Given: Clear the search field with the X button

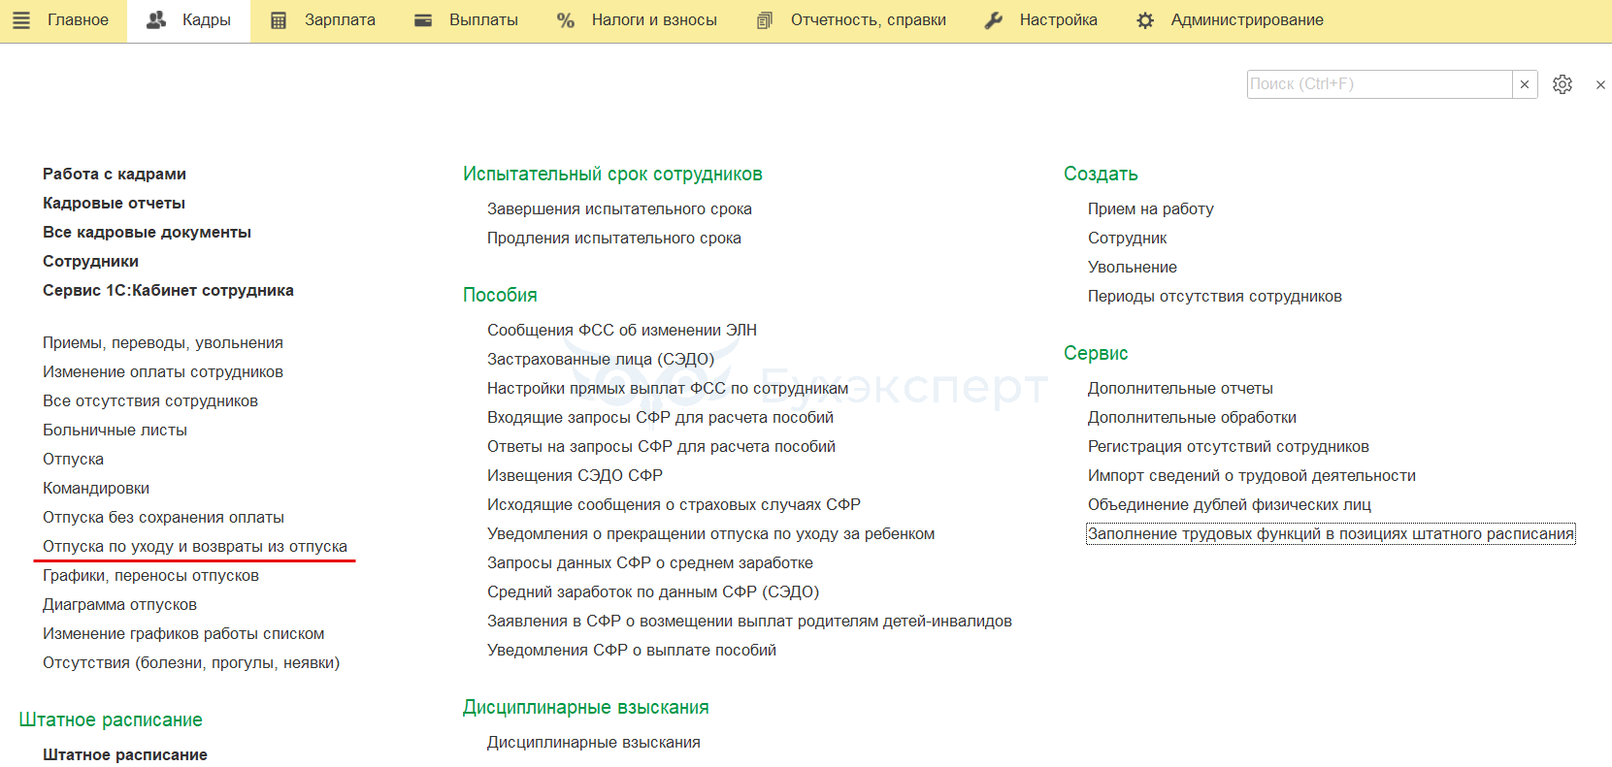Looking at the screenshot, I should tap(1525, 84).
